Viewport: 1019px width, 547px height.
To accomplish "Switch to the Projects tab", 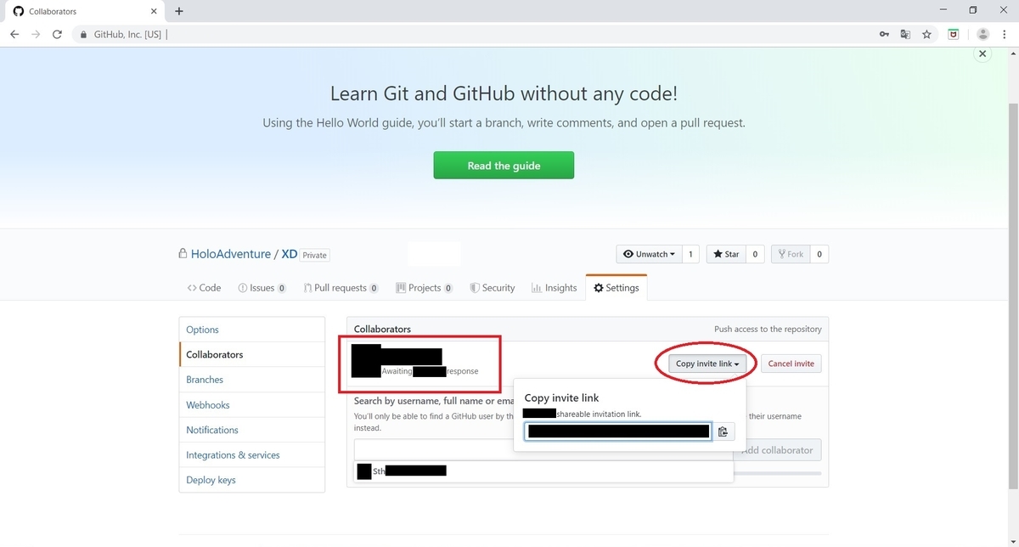I will pyautogui.click(x=424, y=288).
